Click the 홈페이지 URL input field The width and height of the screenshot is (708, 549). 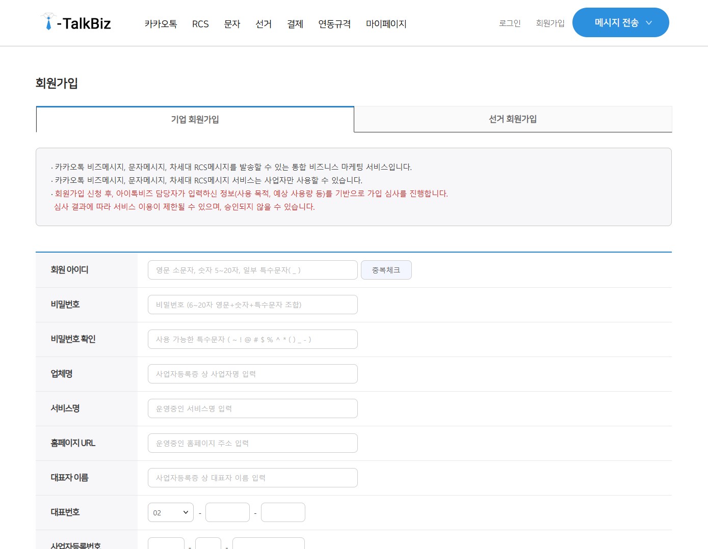pos(252,443)
